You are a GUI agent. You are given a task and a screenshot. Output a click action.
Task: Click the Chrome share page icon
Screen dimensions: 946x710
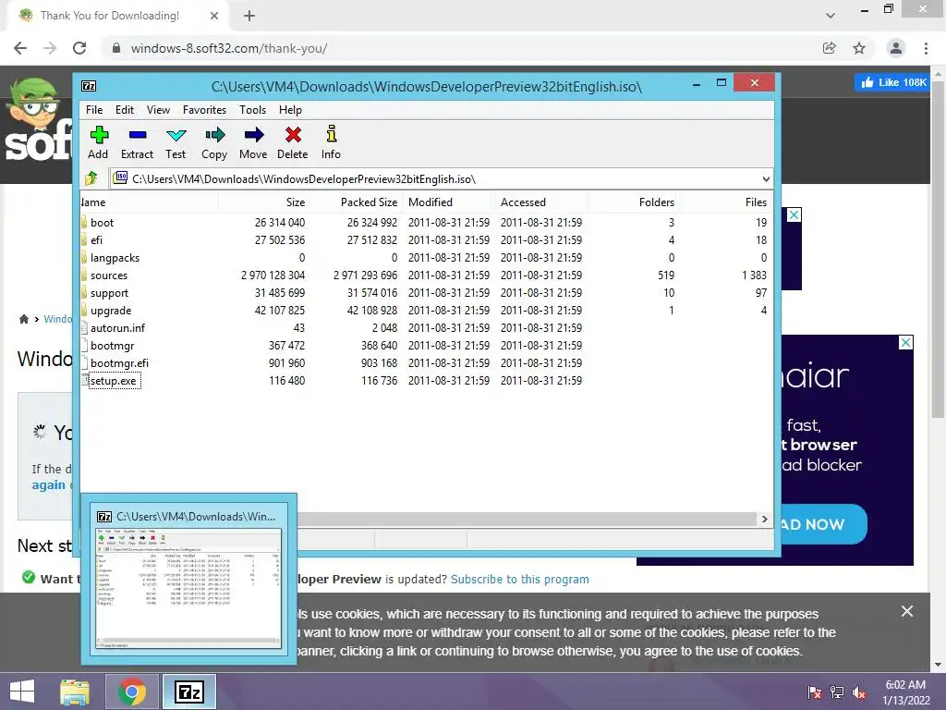830,48
